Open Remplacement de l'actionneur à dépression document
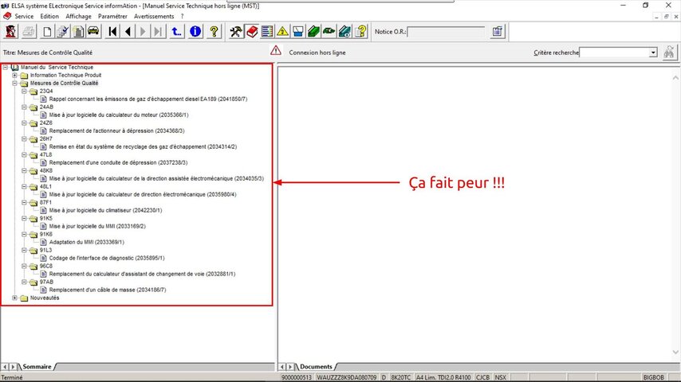 [117, 131]
